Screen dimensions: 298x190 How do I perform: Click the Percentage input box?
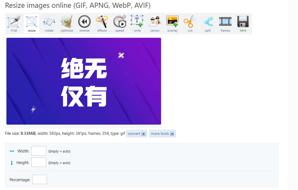pos(39,180)
